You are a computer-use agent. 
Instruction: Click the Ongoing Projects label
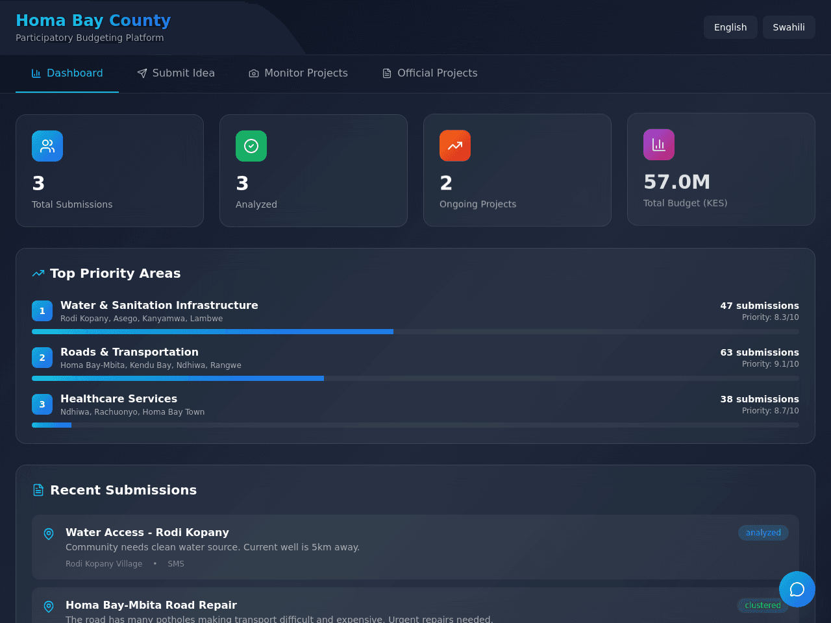(478, 204)
